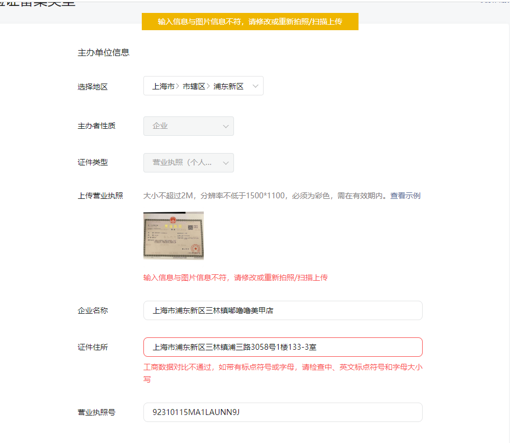This screenshot has width=510, height=443.
Task: Open the 证件类型 dropdown showing 营业执照
Action: pyautogui.click(x=189, y=163)
